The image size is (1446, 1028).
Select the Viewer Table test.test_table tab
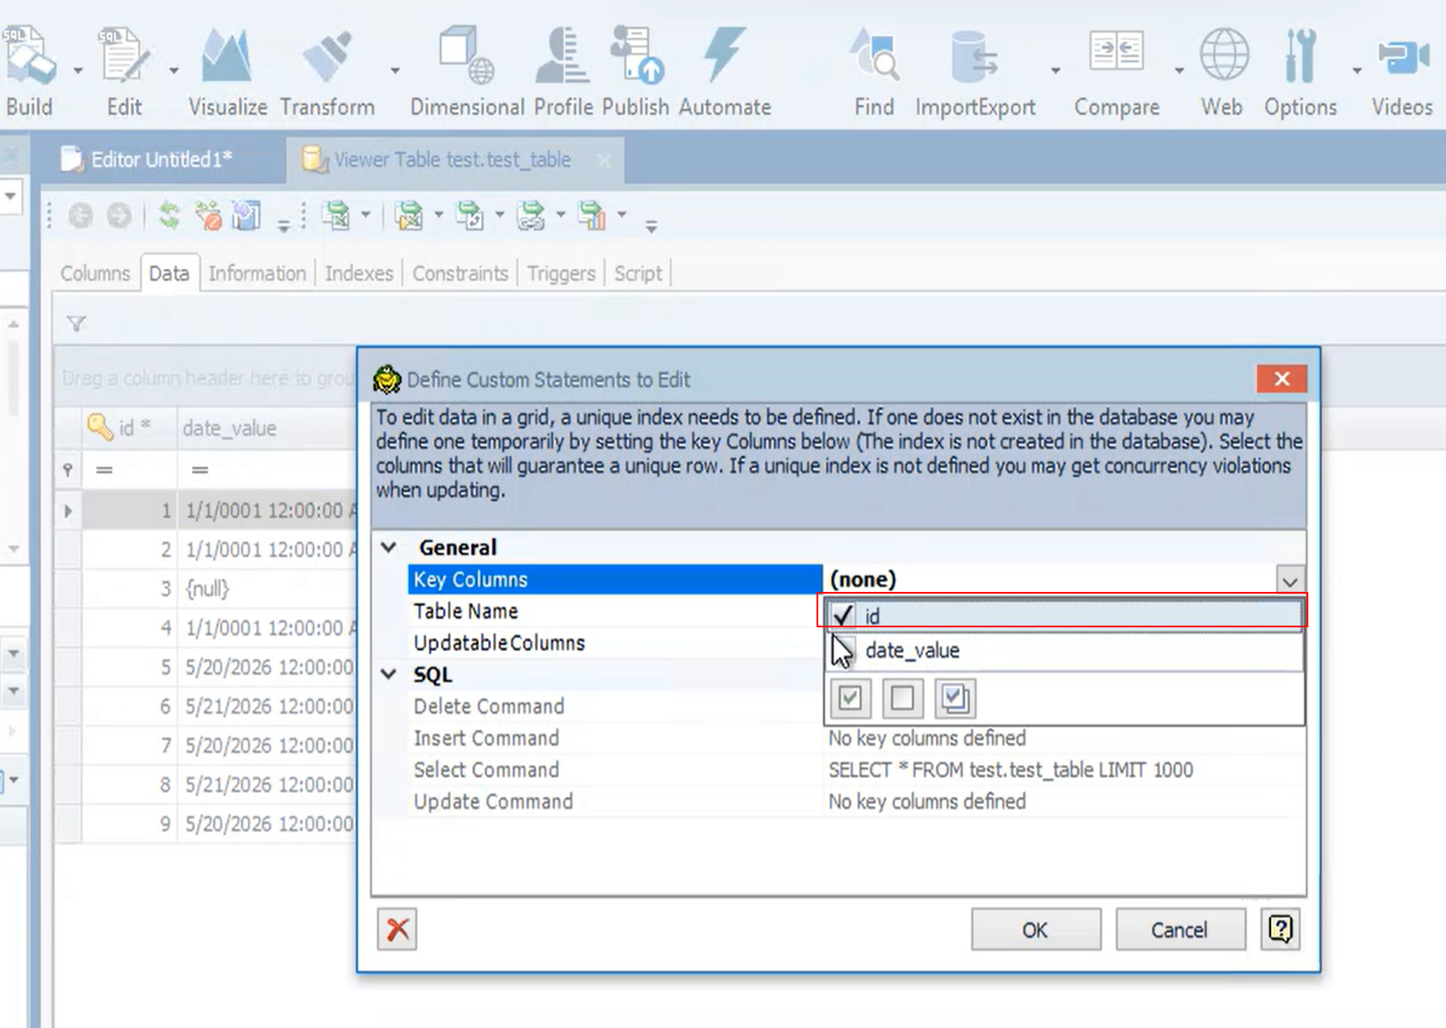point(452,159)
